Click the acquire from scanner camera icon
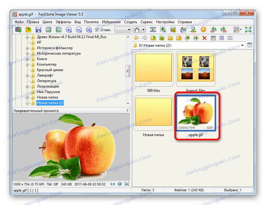Image resolution: width=266 pixels, height=205 pixels. tap(18, 30)
